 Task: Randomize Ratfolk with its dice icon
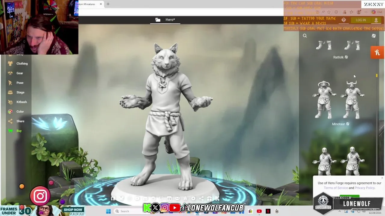(x=346, y=57)
